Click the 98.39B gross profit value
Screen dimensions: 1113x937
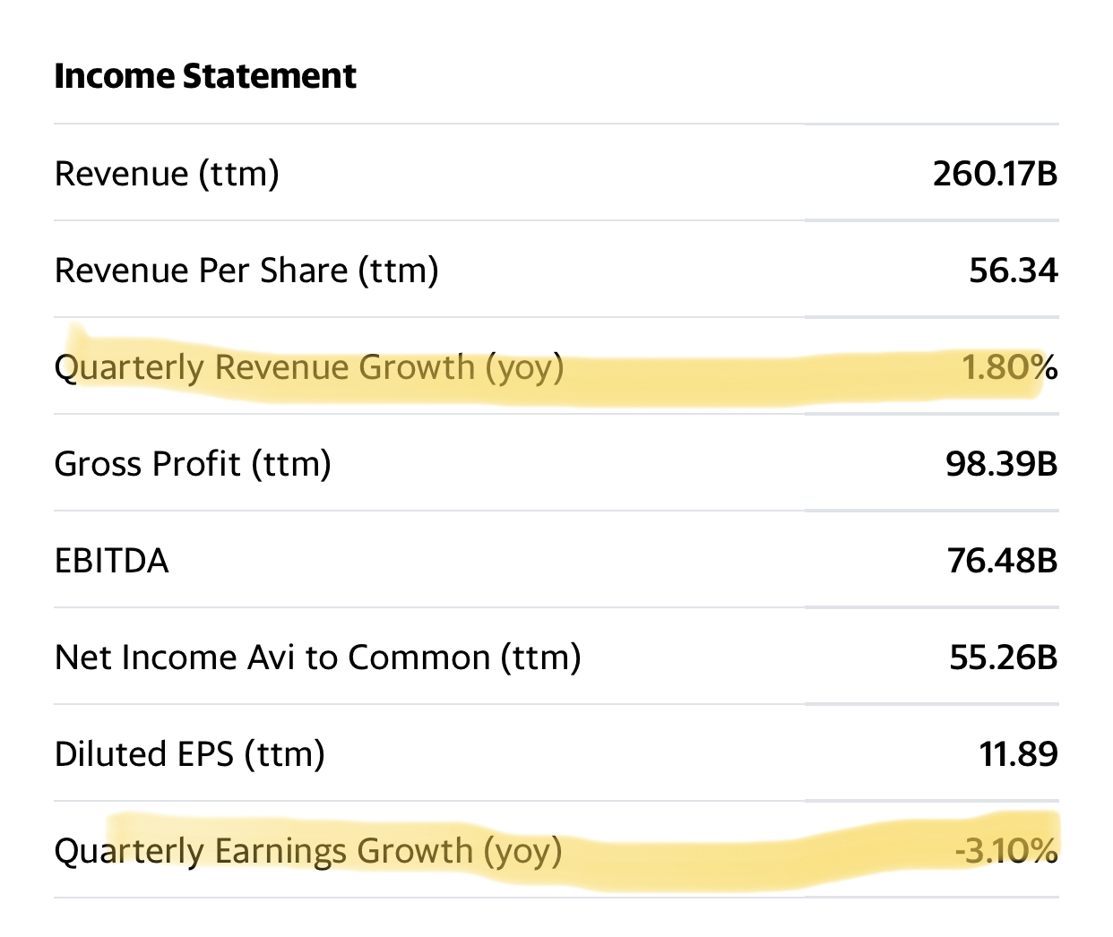click(1001, 464)
